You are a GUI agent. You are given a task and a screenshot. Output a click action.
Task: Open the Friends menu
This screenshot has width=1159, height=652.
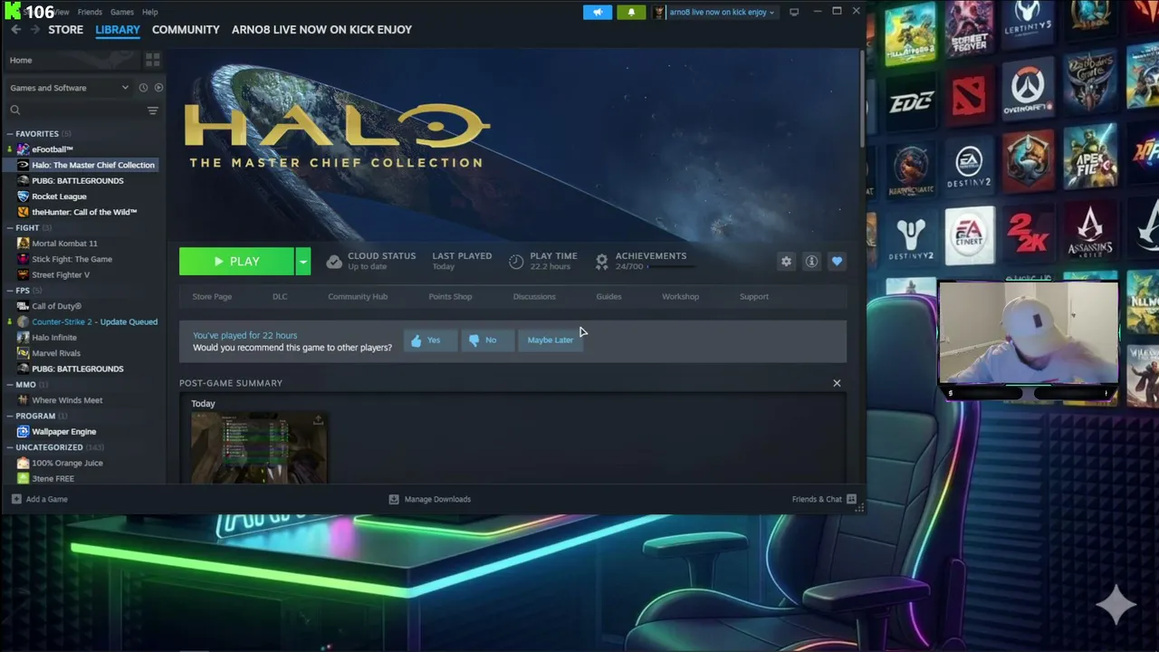[x=90, y=12]
